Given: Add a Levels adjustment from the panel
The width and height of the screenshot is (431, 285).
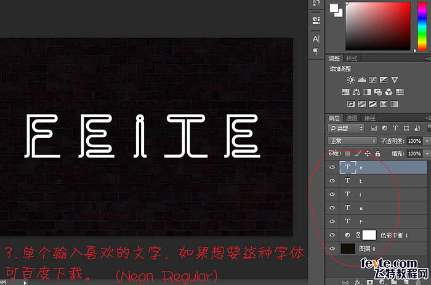Looking at the screenshot, I should pyautogui.click(x=361, y=80).
